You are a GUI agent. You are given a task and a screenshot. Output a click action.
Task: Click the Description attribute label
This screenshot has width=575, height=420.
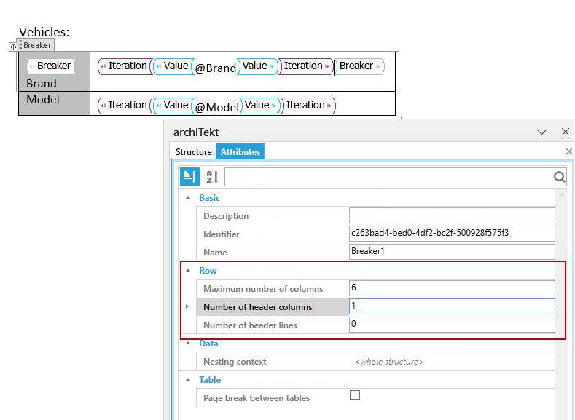pos(226,216)
